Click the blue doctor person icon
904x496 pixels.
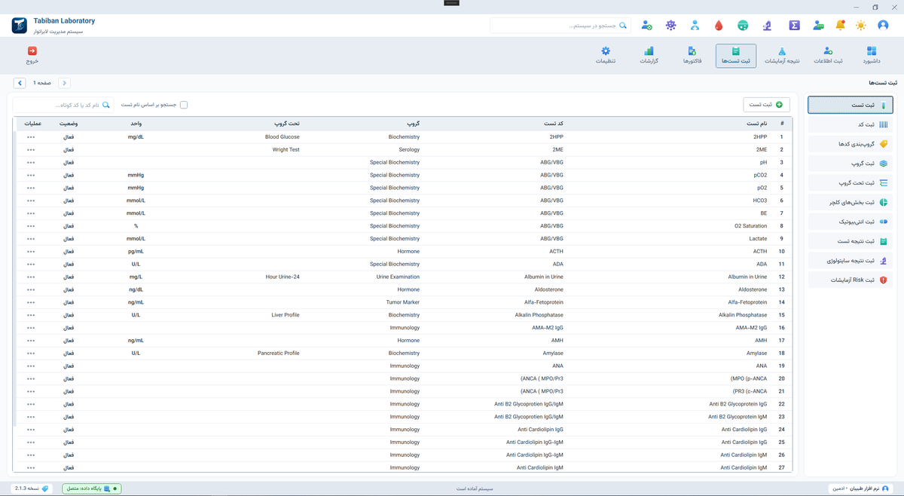point(695,25)
